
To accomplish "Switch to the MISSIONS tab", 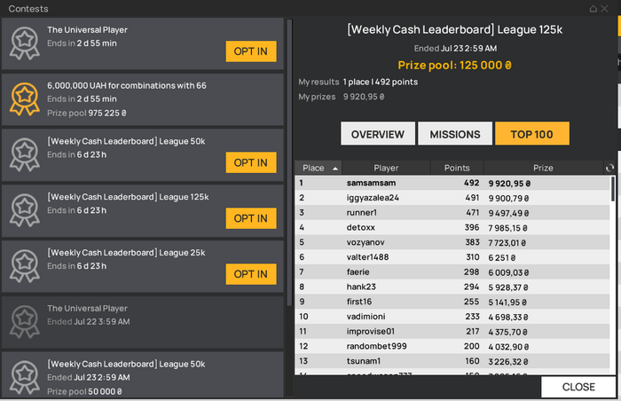I will [x=455, y=134].
